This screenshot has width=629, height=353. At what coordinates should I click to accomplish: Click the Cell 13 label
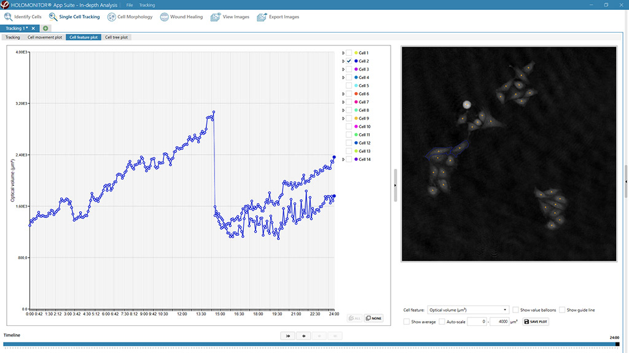pyautogui.click(x=364, y=151)
